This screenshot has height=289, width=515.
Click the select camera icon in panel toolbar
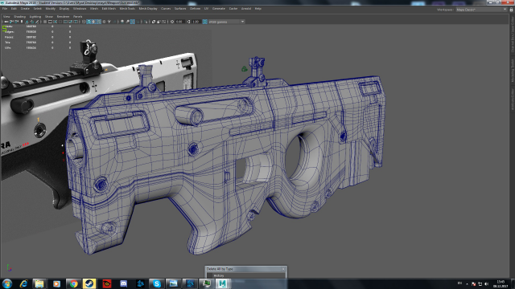pyautogui.click(x=6, y=22)
